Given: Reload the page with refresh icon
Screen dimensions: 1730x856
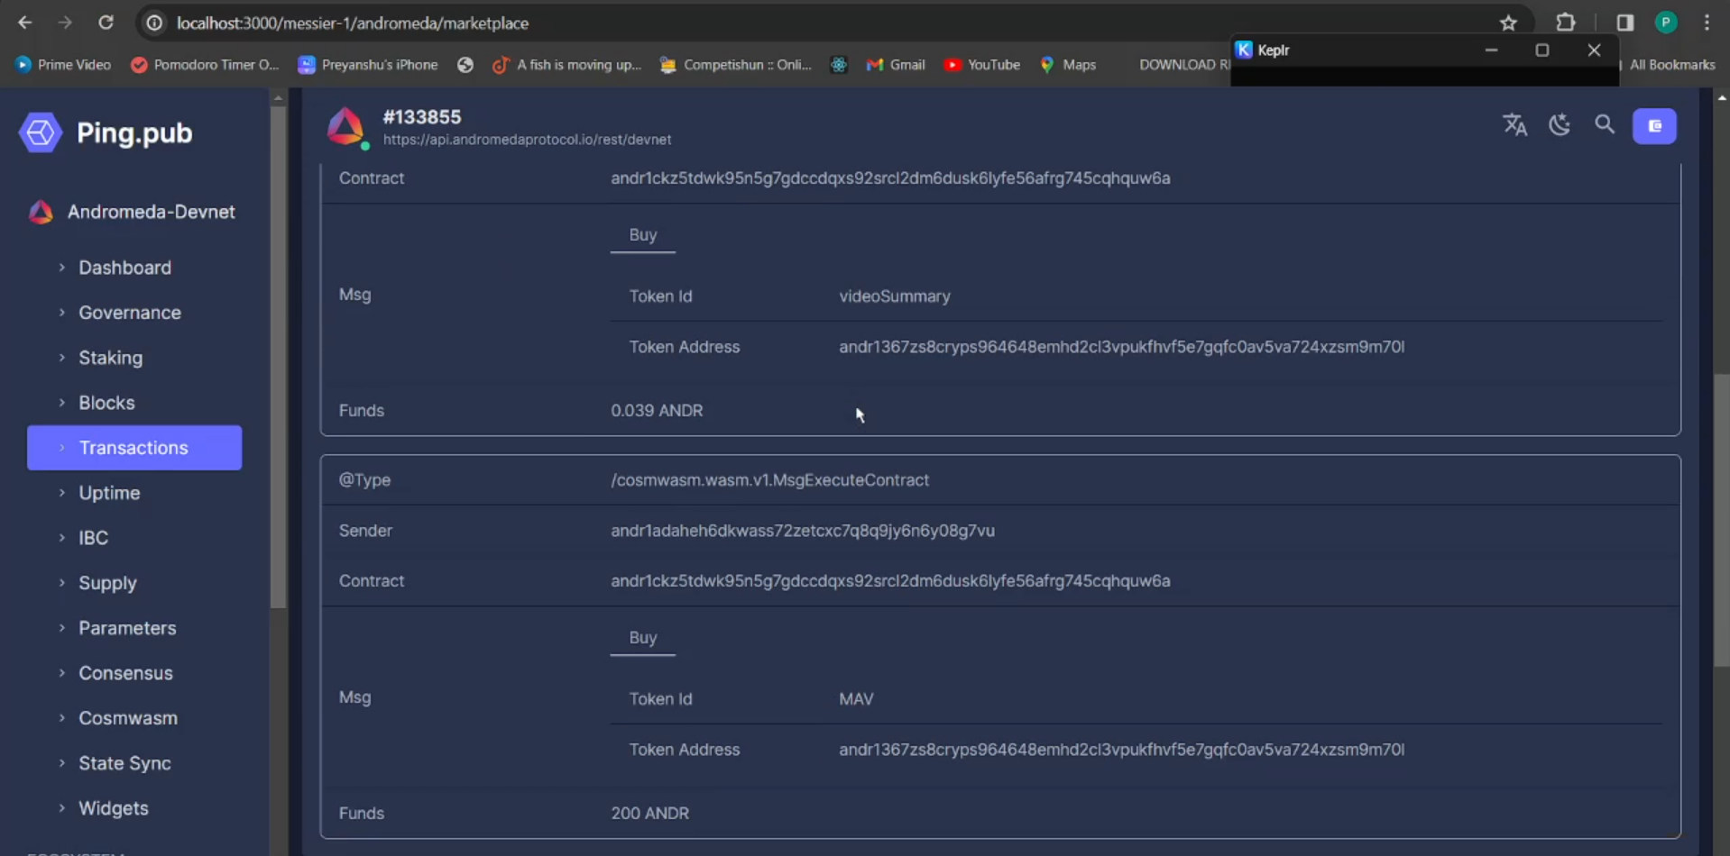Looking at the screenshot, I should pos(106,23).
